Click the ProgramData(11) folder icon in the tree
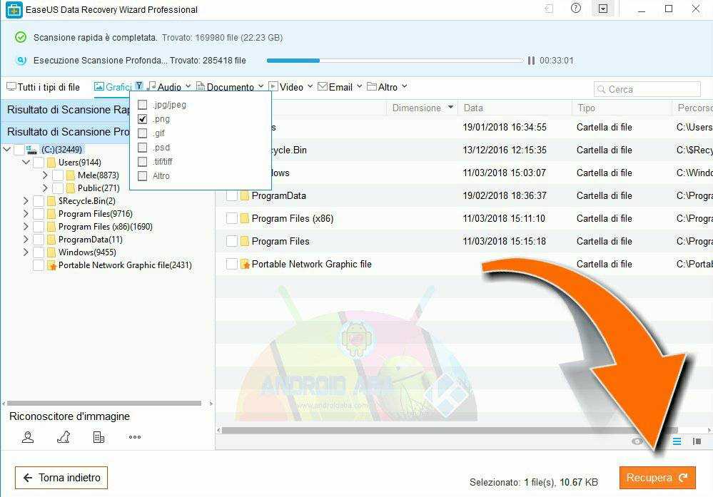The width and height of the screenshot is (713, 497). [51, 240]
